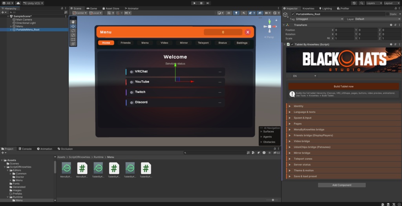The width and height of the screenshot is (402, 206).
Task: Close the tablet Menu with red X
Action: pos(248,32)
